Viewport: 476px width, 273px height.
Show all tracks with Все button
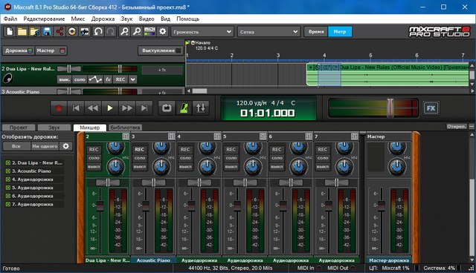tap(16, 146)
